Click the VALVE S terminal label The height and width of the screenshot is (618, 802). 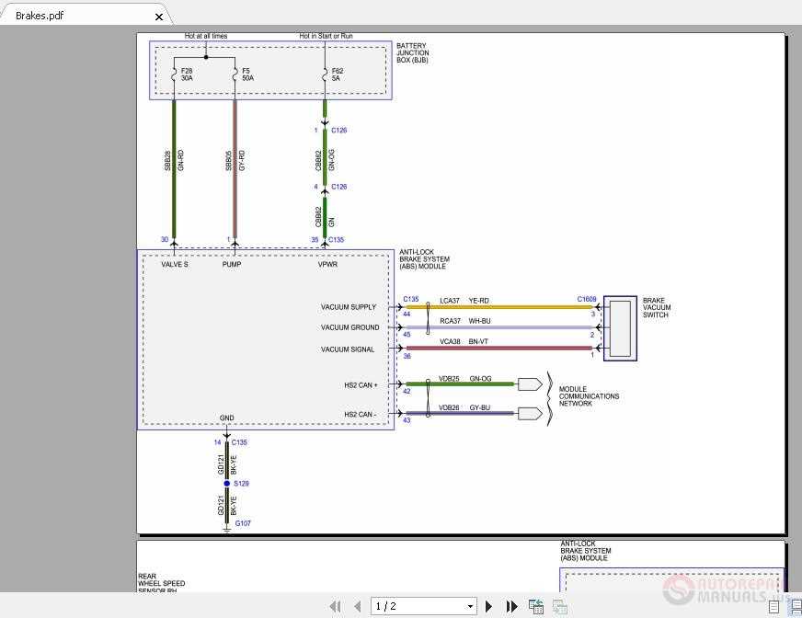click(175, 265)
